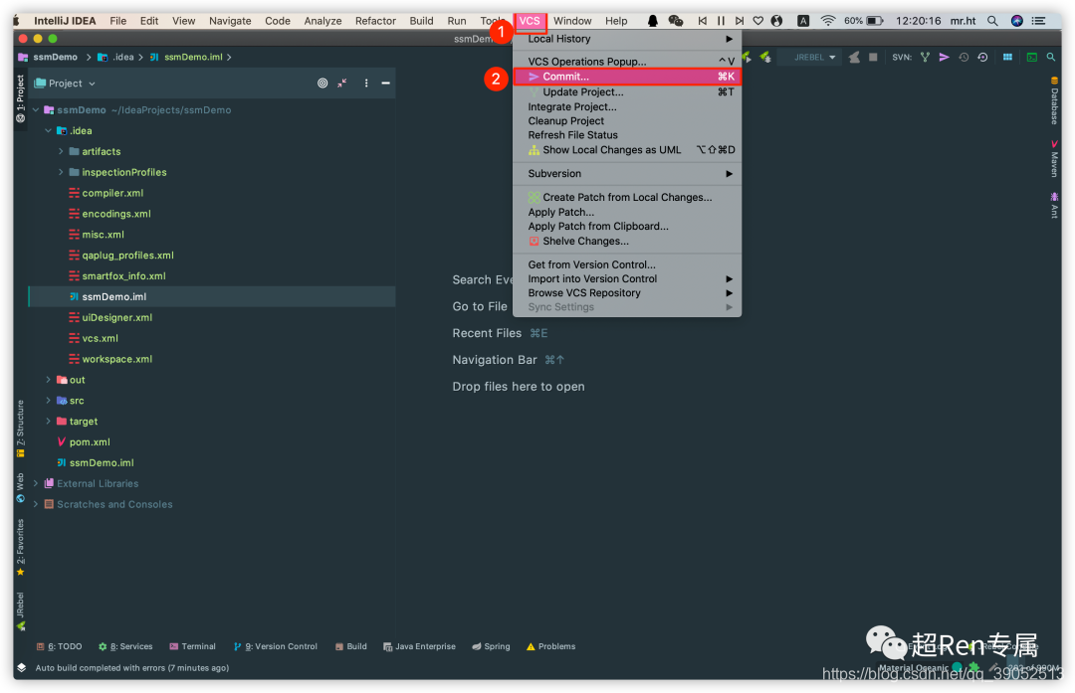Choose Cleanup Project entry
The height and width of the screenshot is (693, 1075).
pyautogui.click(x=627, y=121)
